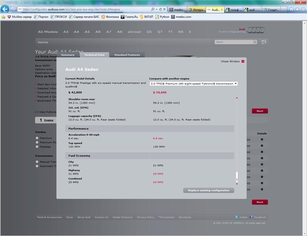Click the browser URL address field
Screen dimensions: 307x236
pos(84,9)
